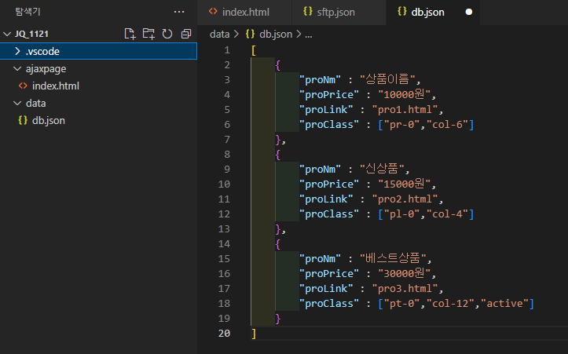Select the ajaxpage folder row
568x354 pixels.
click(98, 68)
